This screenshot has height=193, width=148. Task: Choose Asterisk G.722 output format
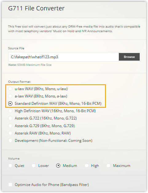pyautogui.click(x=10, y=118)
